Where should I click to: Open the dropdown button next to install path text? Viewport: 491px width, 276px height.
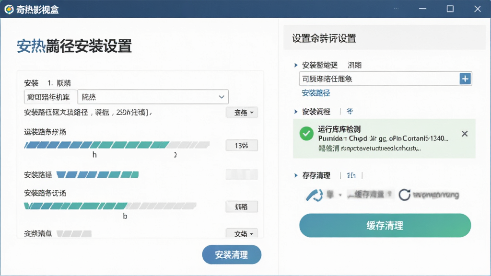(242, 113)
